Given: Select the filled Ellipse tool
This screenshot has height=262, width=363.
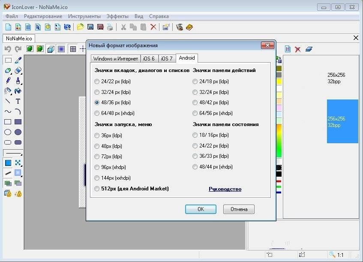Looking at the screenshot, I should click(x=18, y=132).
